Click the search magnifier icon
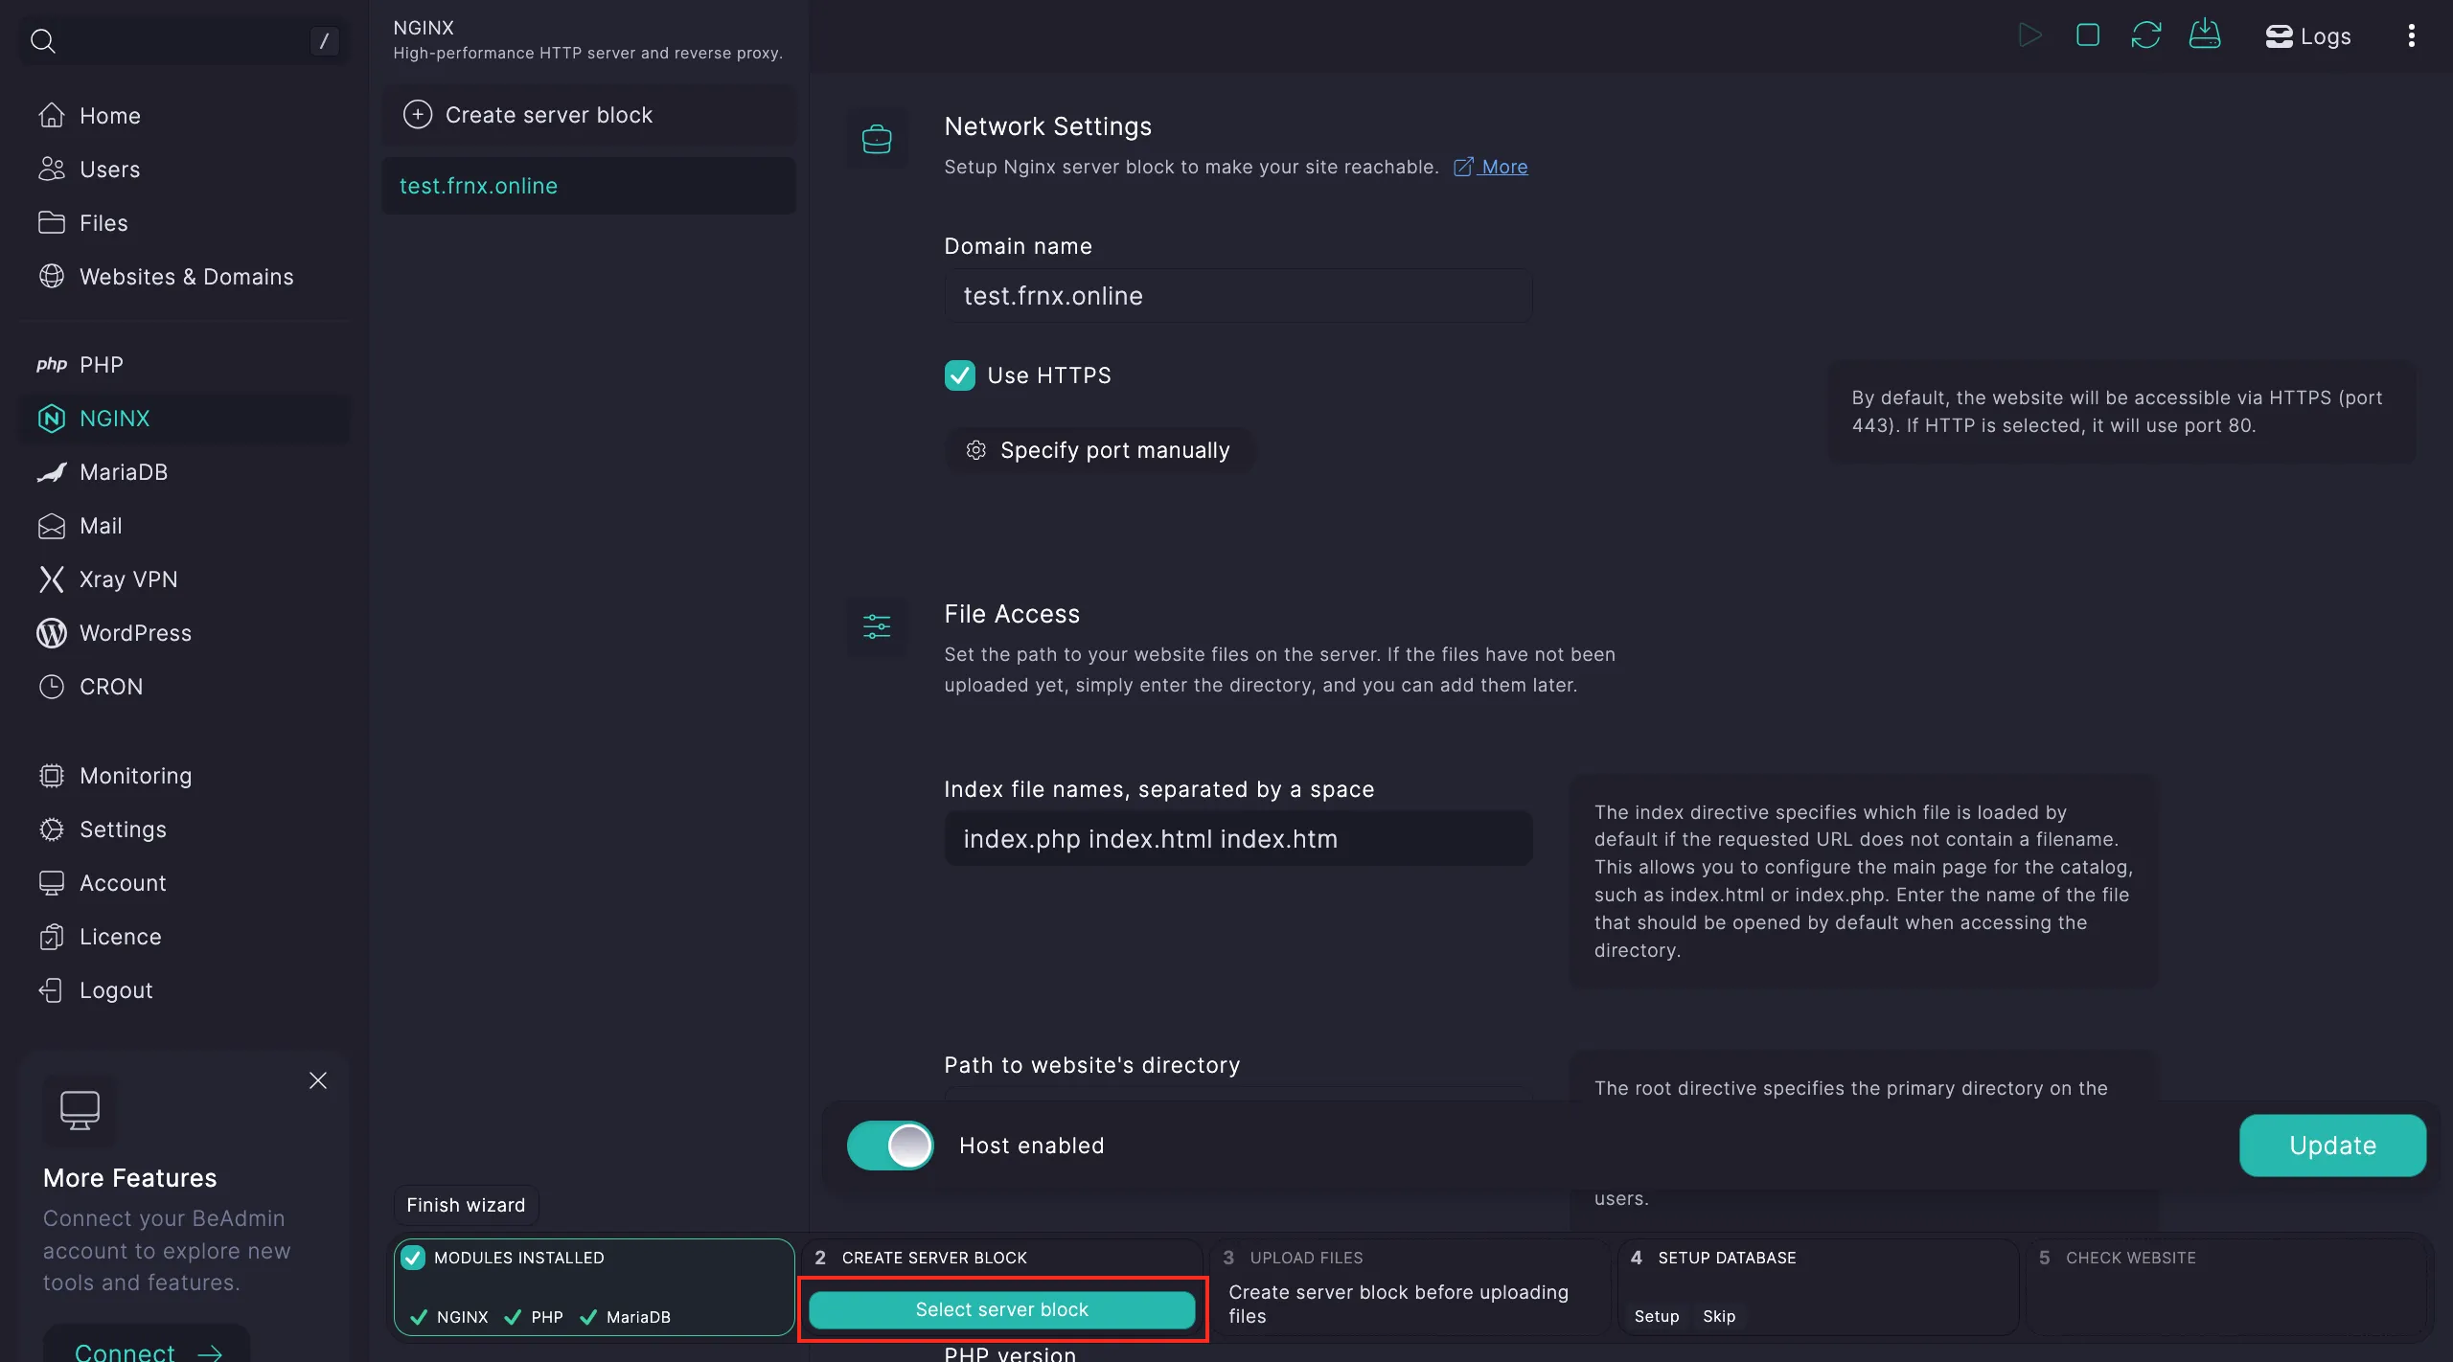 [43, 40]
